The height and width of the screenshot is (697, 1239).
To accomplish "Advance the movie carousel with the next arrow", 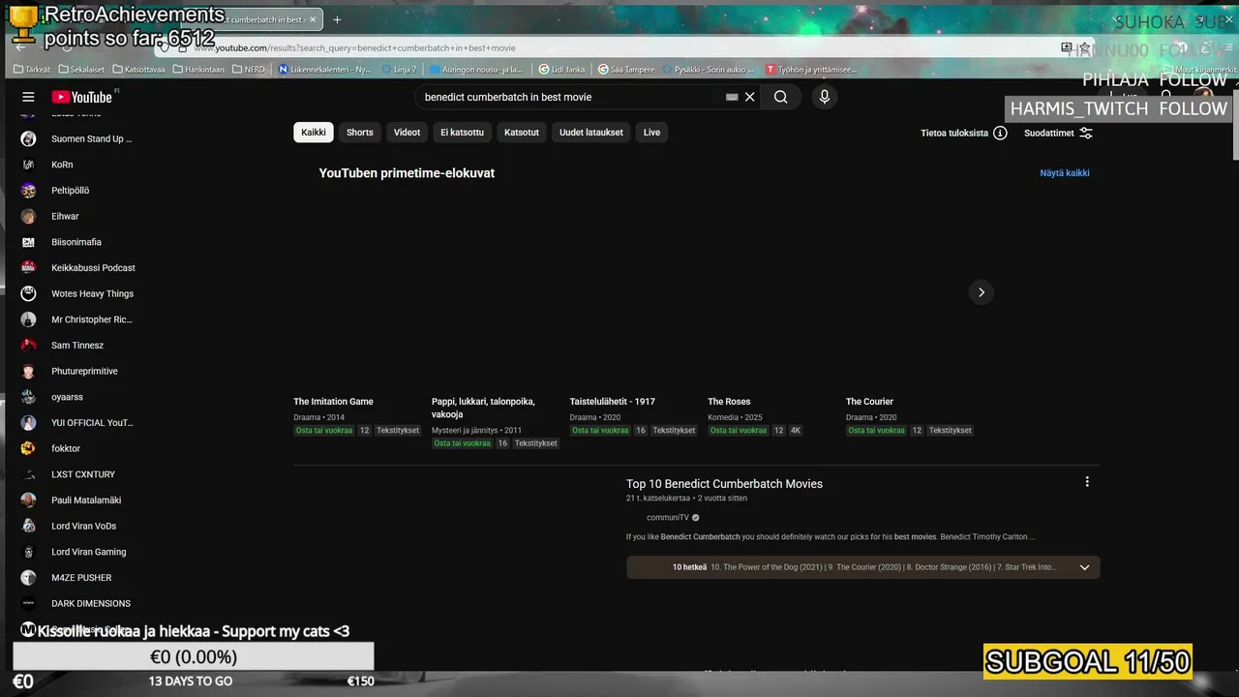I will (x=981, y=292).
